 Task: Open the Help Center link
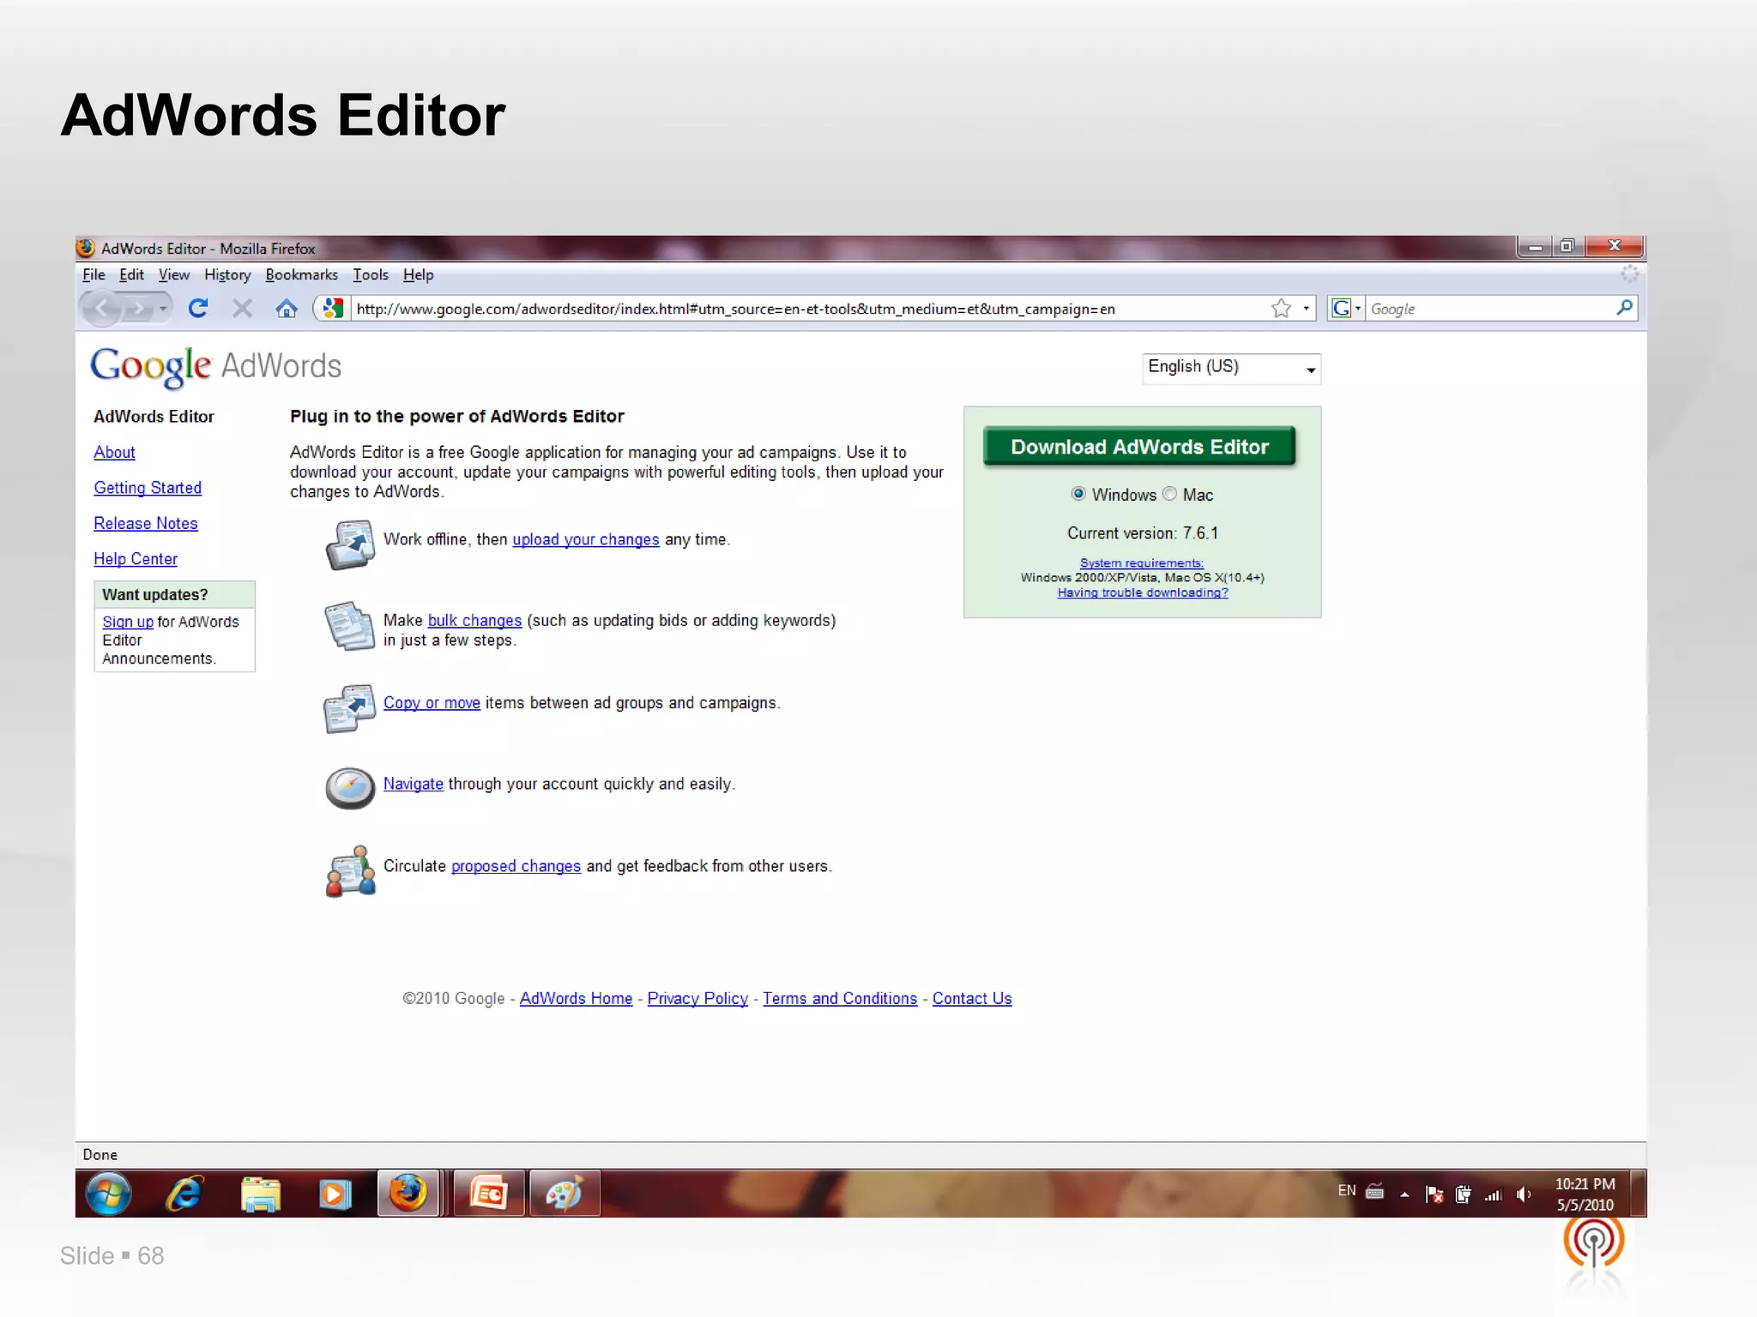pos(136,559)
